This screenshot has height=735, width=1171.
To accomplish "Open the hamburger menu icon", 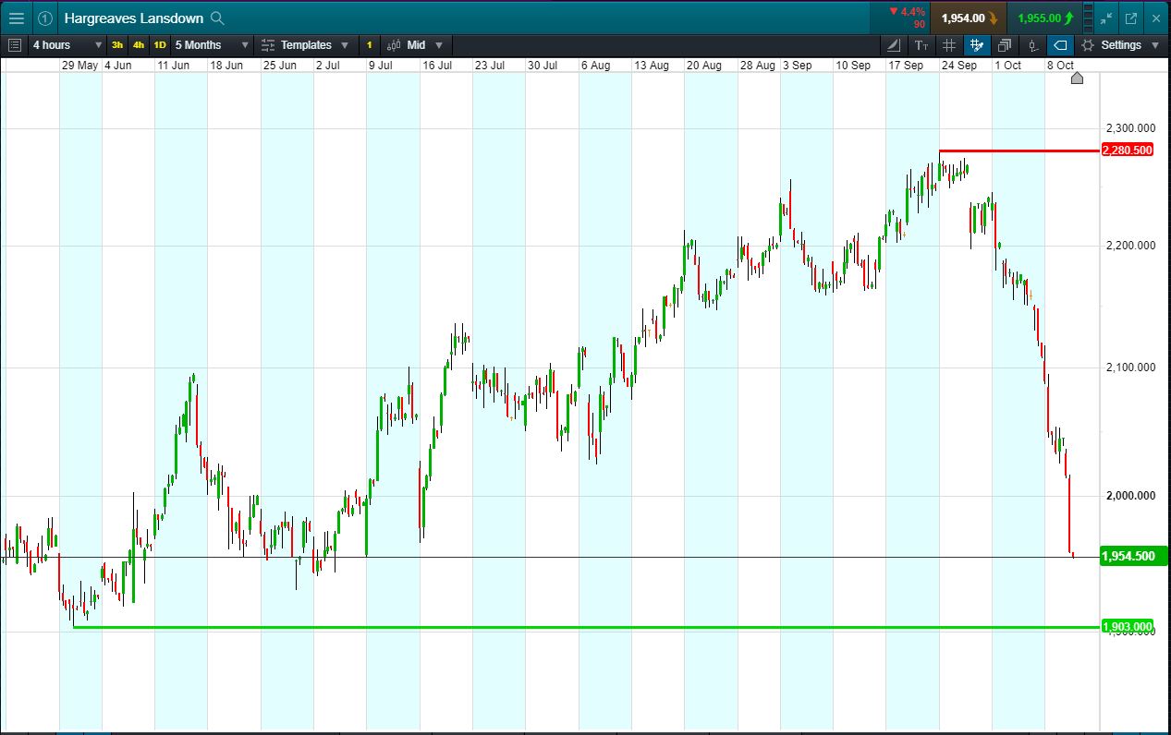I will (x=17, y=18).
